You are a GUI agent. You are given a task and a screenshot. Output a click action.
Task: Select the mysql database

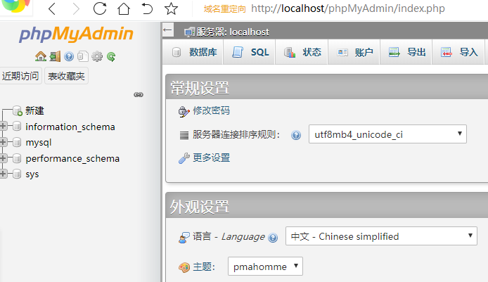tap(39, 143)
